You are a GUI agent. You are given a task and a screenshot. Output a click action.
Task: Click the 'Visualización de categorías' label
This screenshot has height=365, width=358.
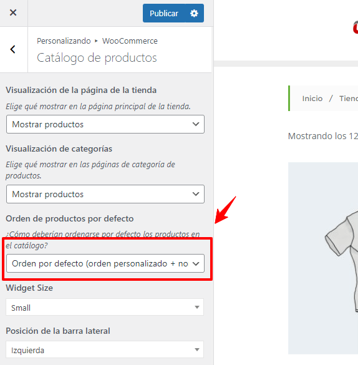pos(59,148)
